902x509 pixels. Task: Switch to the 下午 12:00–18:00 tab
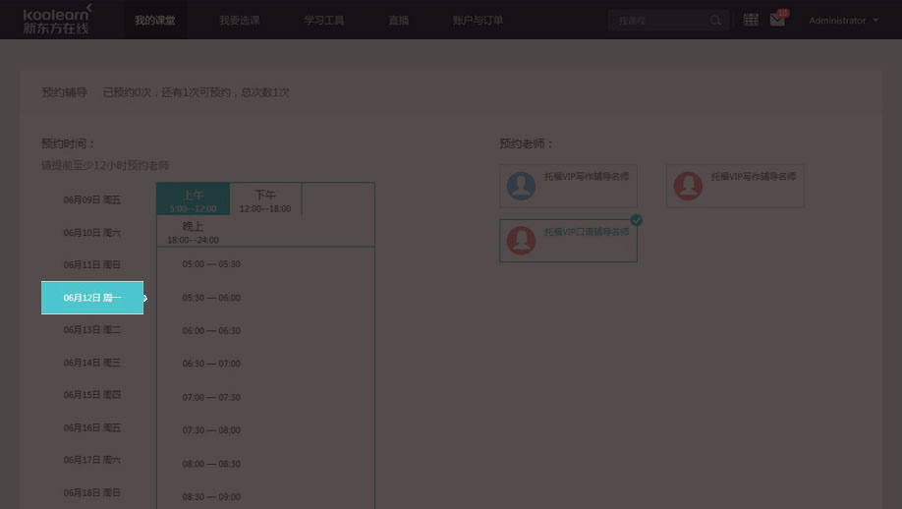coord(265,199)
